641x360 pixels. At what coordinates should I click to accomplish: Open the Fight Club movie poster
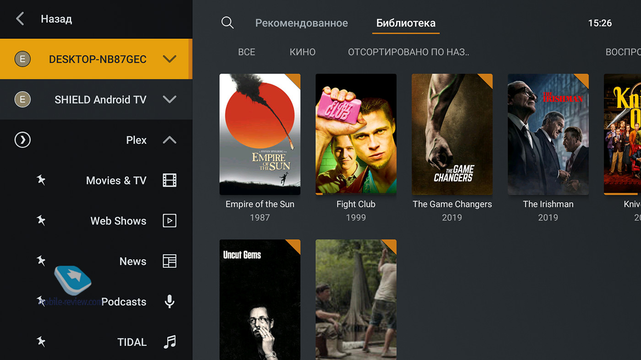tap(356, 134)
